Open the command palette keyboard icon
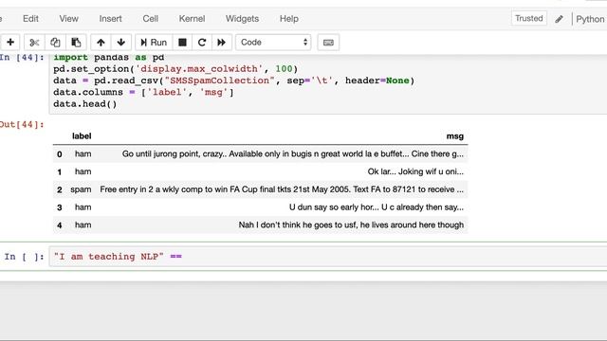The height and width of the screenshot is (341, 607). [328, 42]
